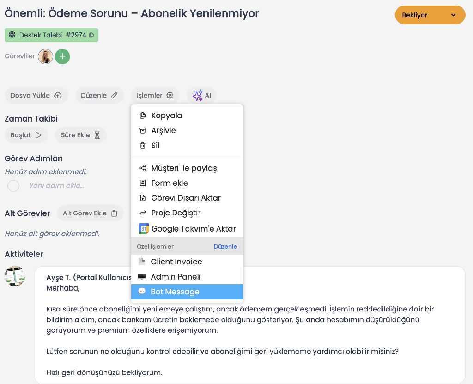Click the share icon for Müşteri ile paylaş

point(143,168)
